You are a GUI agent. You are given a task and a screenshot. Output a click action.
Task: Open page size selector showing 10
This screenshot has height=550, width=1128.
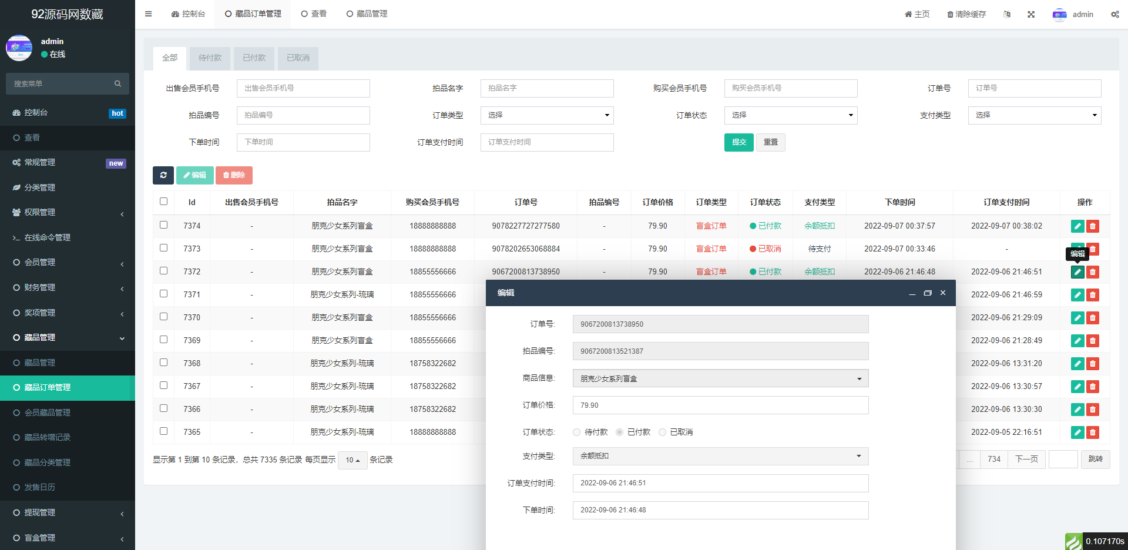coord(352,460)
